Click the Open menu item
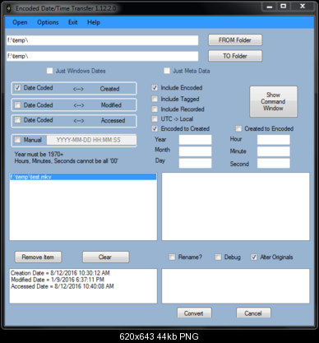The width and height of the screenshot is (319, 343). 20,22
